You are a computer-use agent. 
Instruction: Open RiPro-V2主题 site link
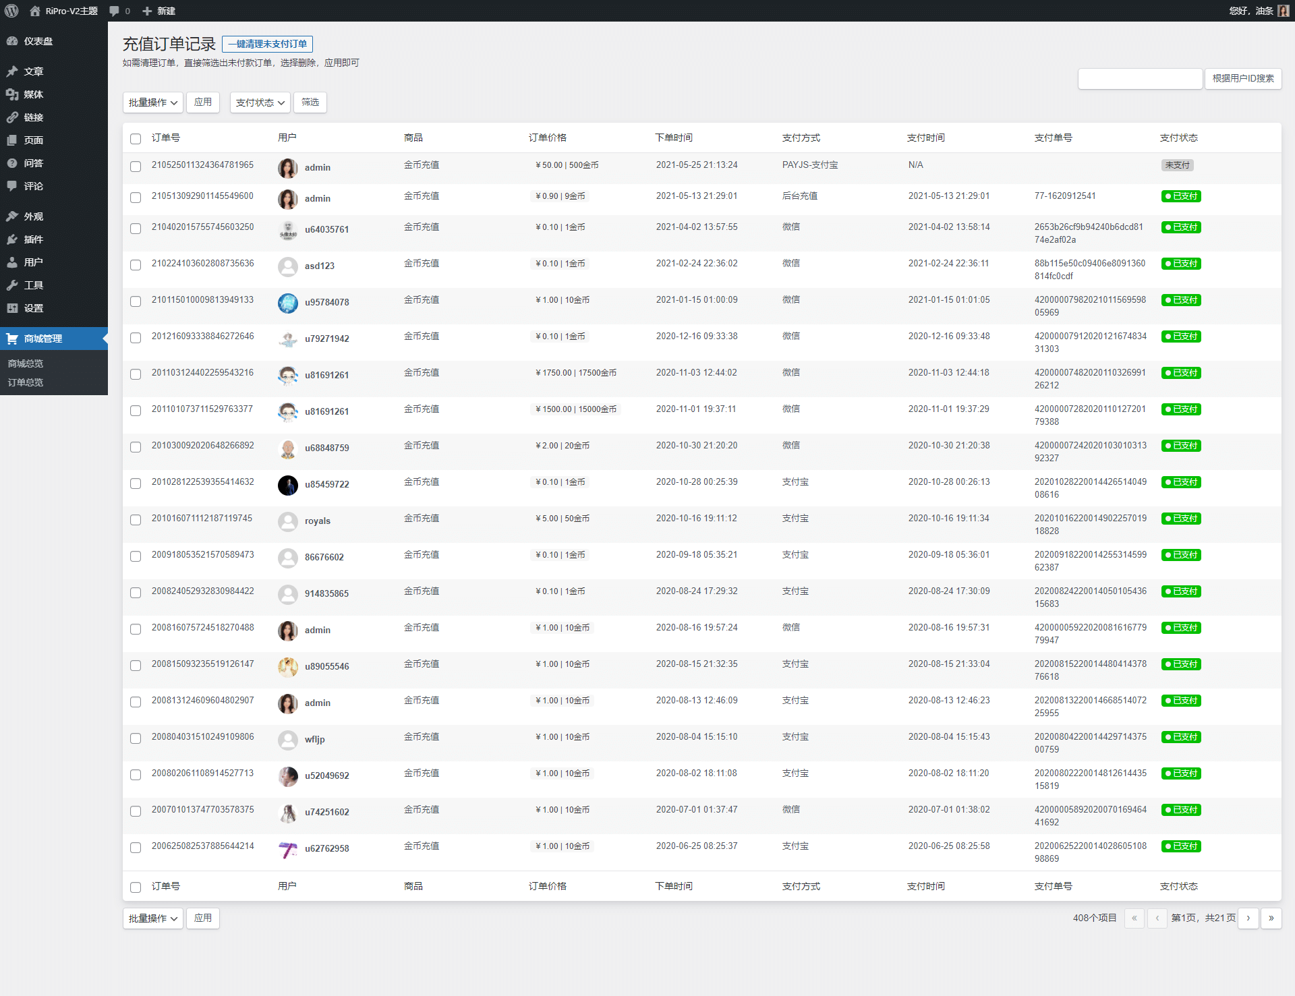71,11
